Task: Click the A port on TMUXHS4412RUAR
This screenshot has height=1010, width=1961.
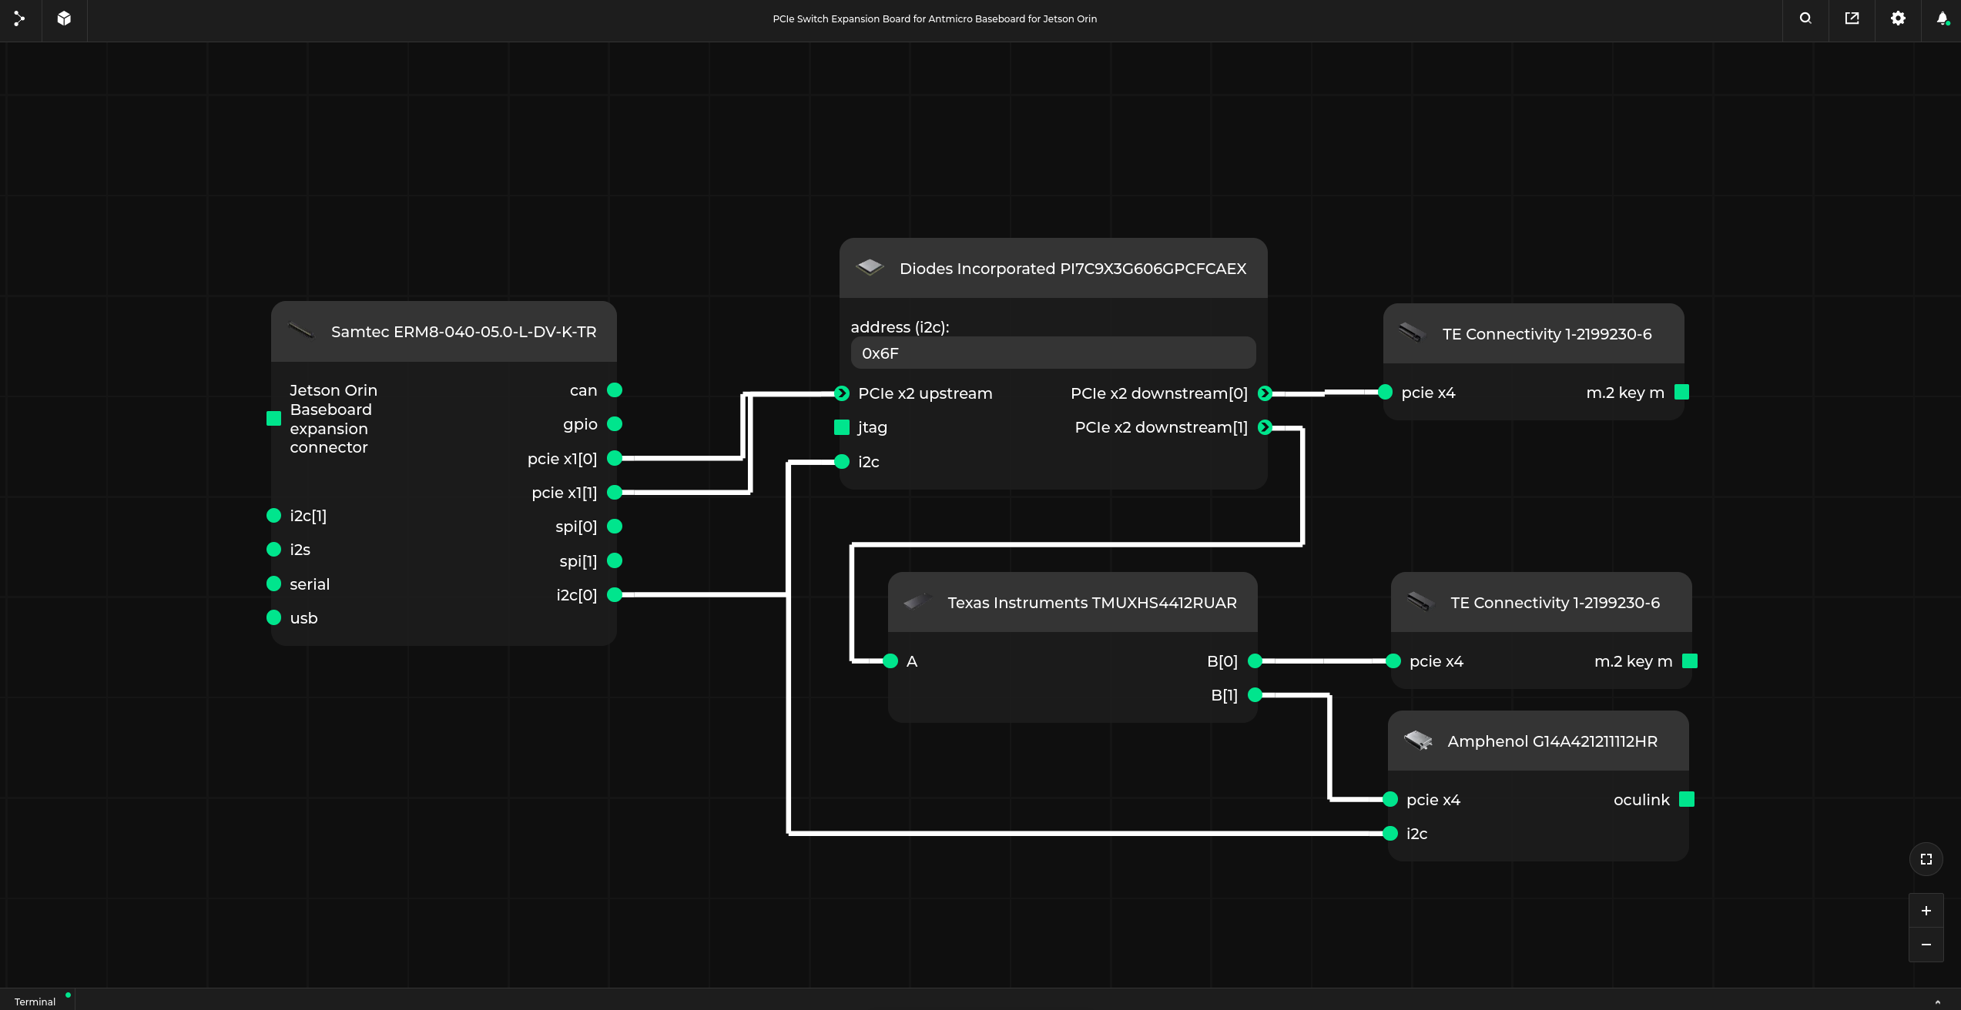Action: coord(890,661)
